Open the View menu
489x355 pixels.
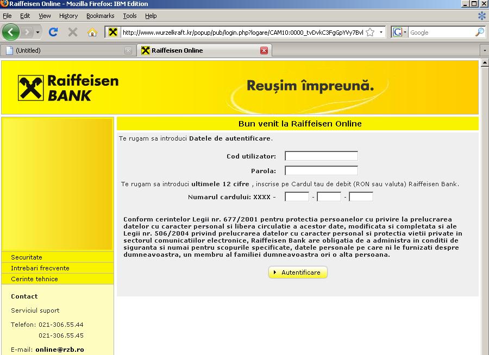click(45, 16)
